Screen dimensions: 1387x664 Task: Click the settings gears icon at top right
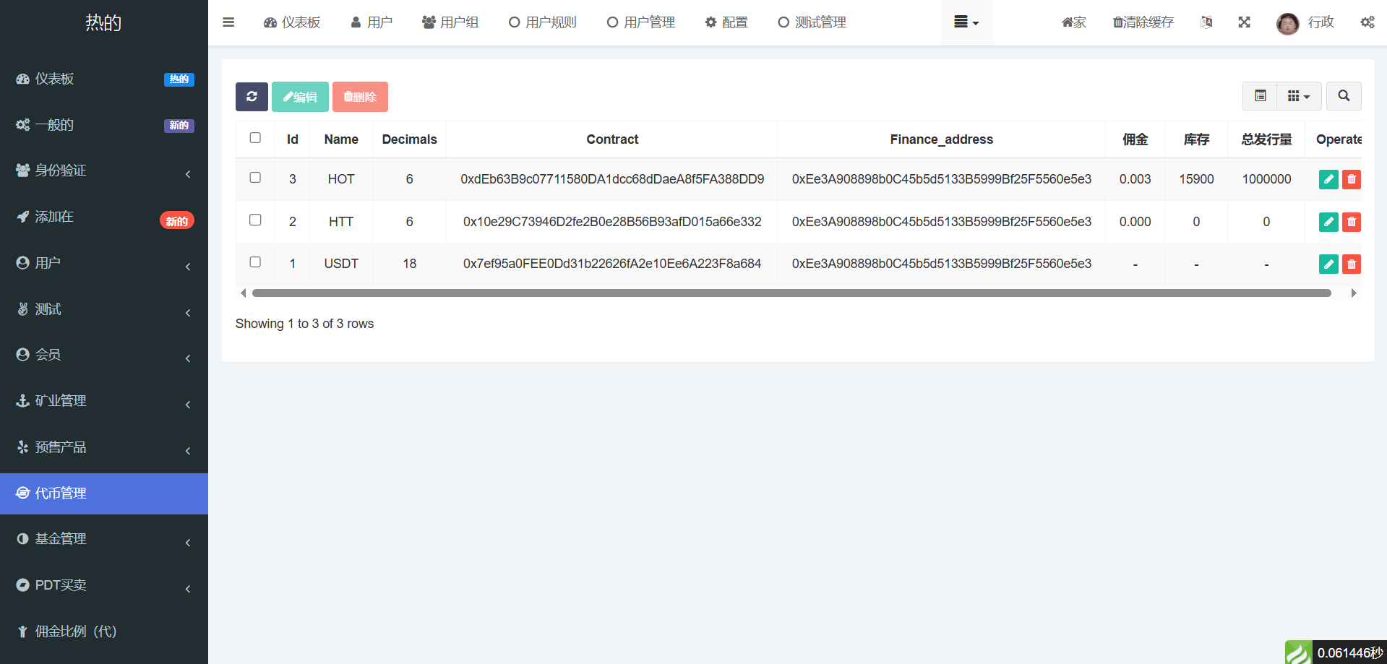point(1367,22)
